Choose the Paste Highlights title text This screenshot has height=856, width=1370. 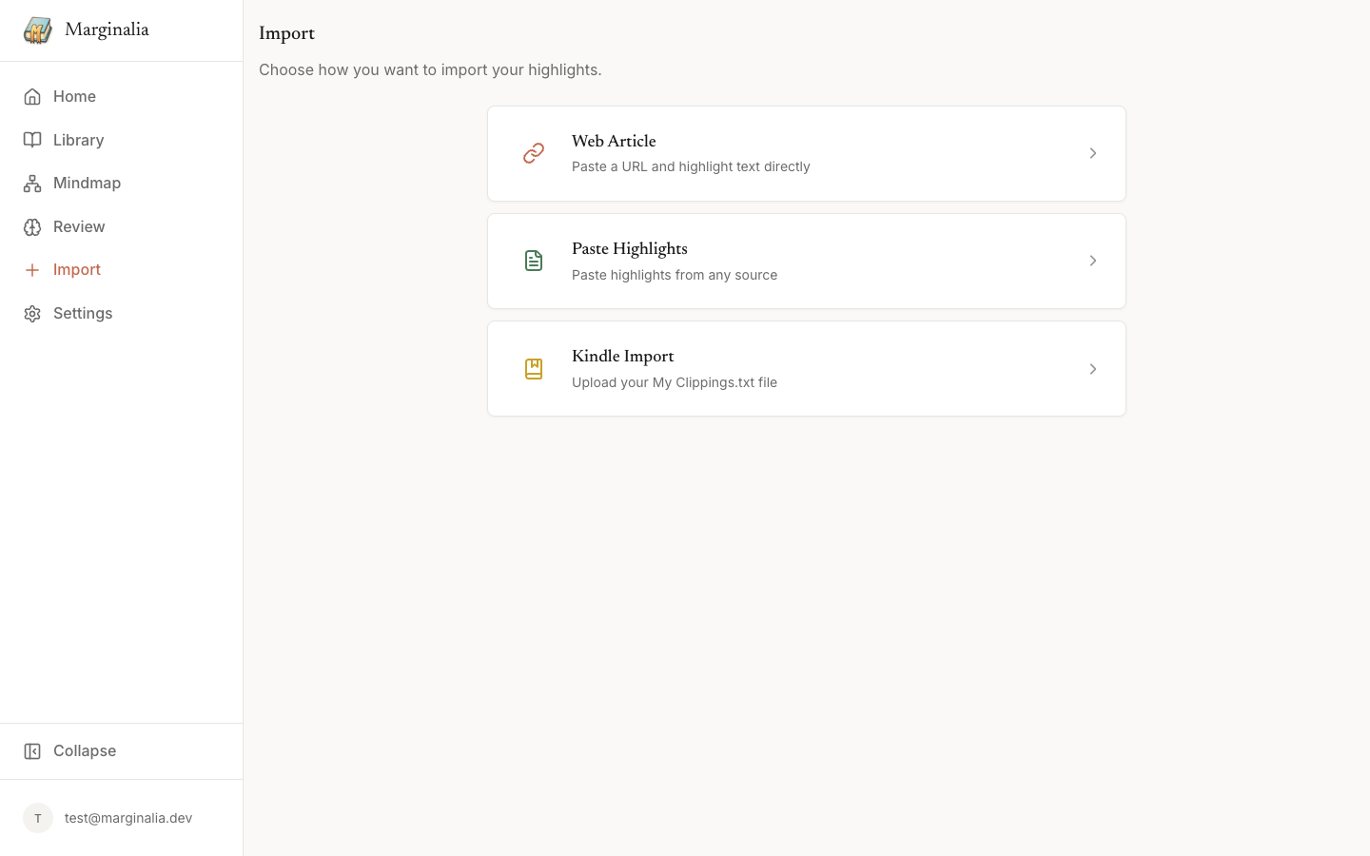click(629, 249)
